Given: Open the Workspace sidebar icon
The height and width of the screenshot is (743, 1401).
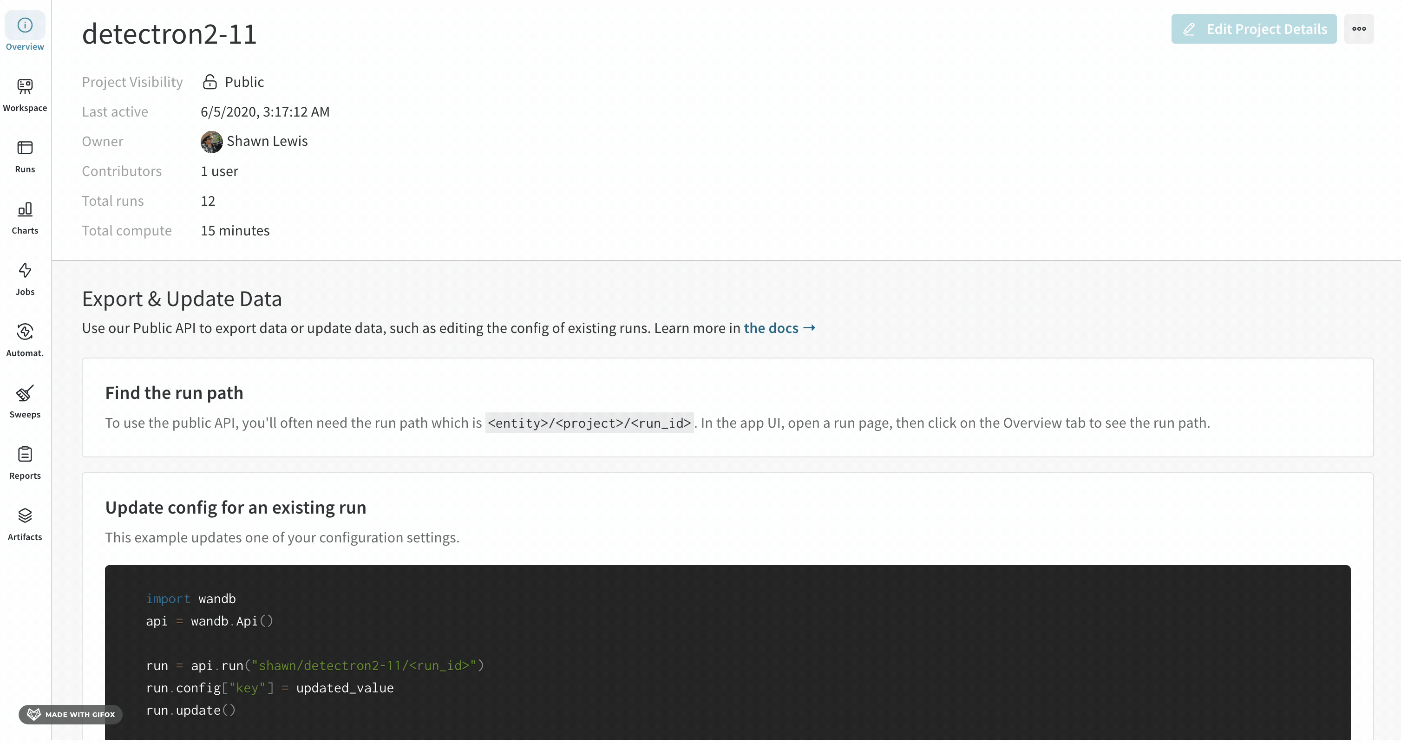Looking at the screenshot, I should pos(25,86).
